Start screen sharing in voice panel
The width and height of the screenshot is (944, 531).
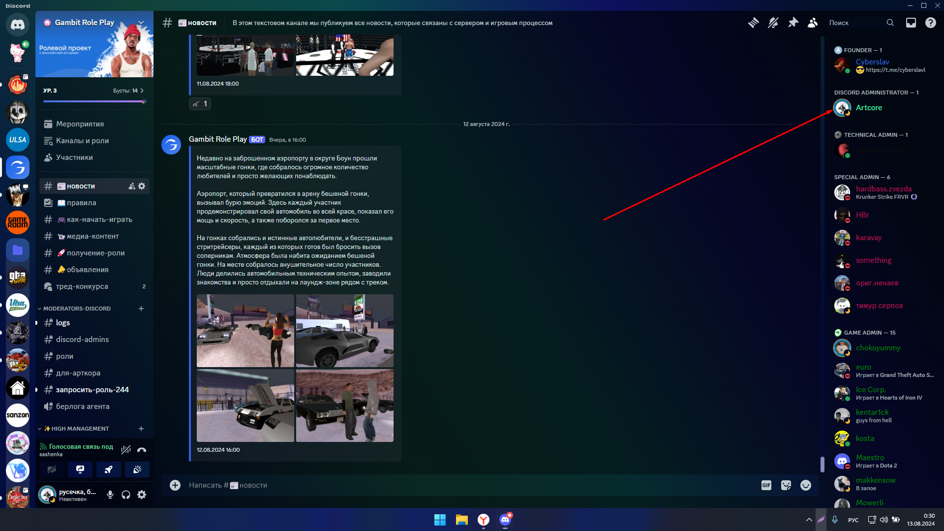click(80, 469)
